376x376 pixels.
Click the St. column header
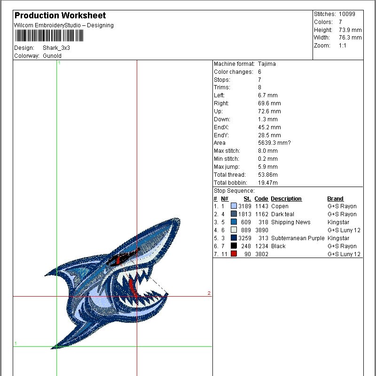(x=249, y=198)
